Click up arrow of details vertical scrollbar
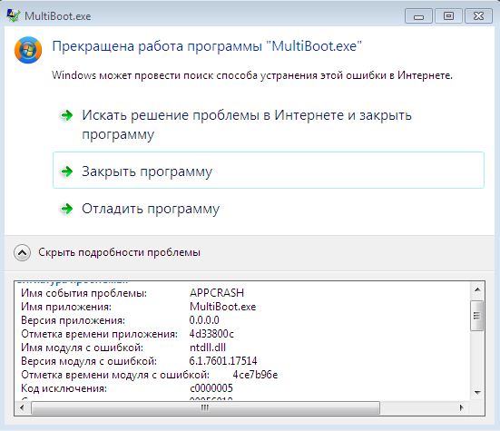The height and width of the screenshot is (431, 500). [x=477, y=289]
